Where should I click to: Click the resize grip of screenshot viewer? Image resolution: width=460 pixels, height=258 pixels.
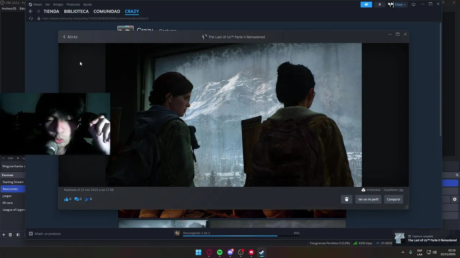[x=406, y=207]
